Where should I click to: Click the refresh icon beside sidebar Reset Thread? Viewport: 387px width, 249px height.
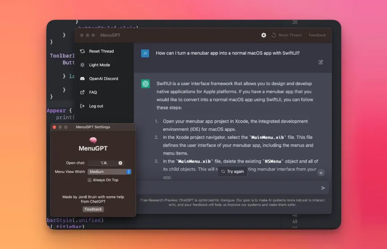(83, 51)
